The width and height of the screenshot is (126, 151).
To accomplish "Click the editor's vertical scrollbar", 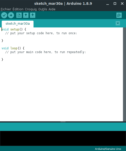I will coord(124,74).
